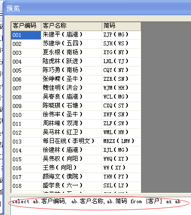Click short code WML(HW)
Image resolution: width=191 pixels, height=215 pixels.
(x=121, y=133)
